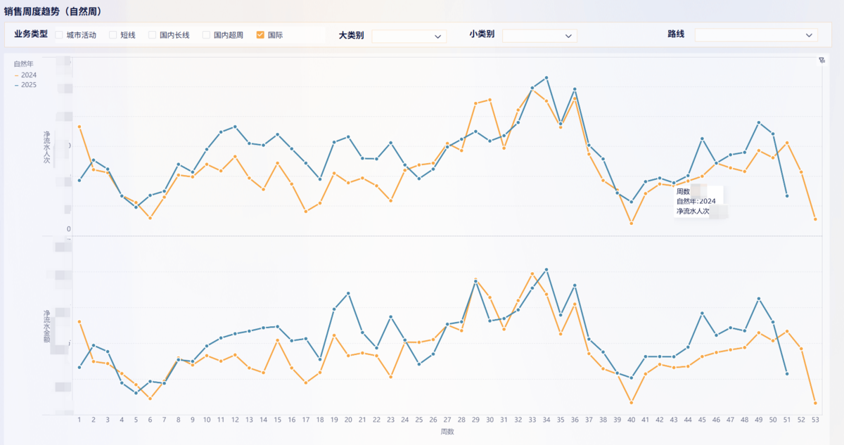Viewport: 844px width, 445px height.
Task: Select the 国内超周 checkbox
Action: coord(206,34)
